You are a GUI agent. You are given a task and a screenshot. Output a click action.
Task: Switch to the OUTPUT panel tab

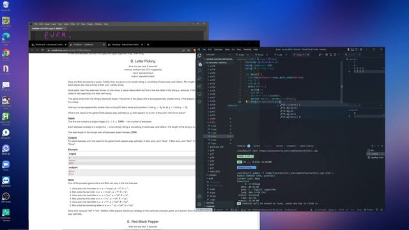pos(257,146)
